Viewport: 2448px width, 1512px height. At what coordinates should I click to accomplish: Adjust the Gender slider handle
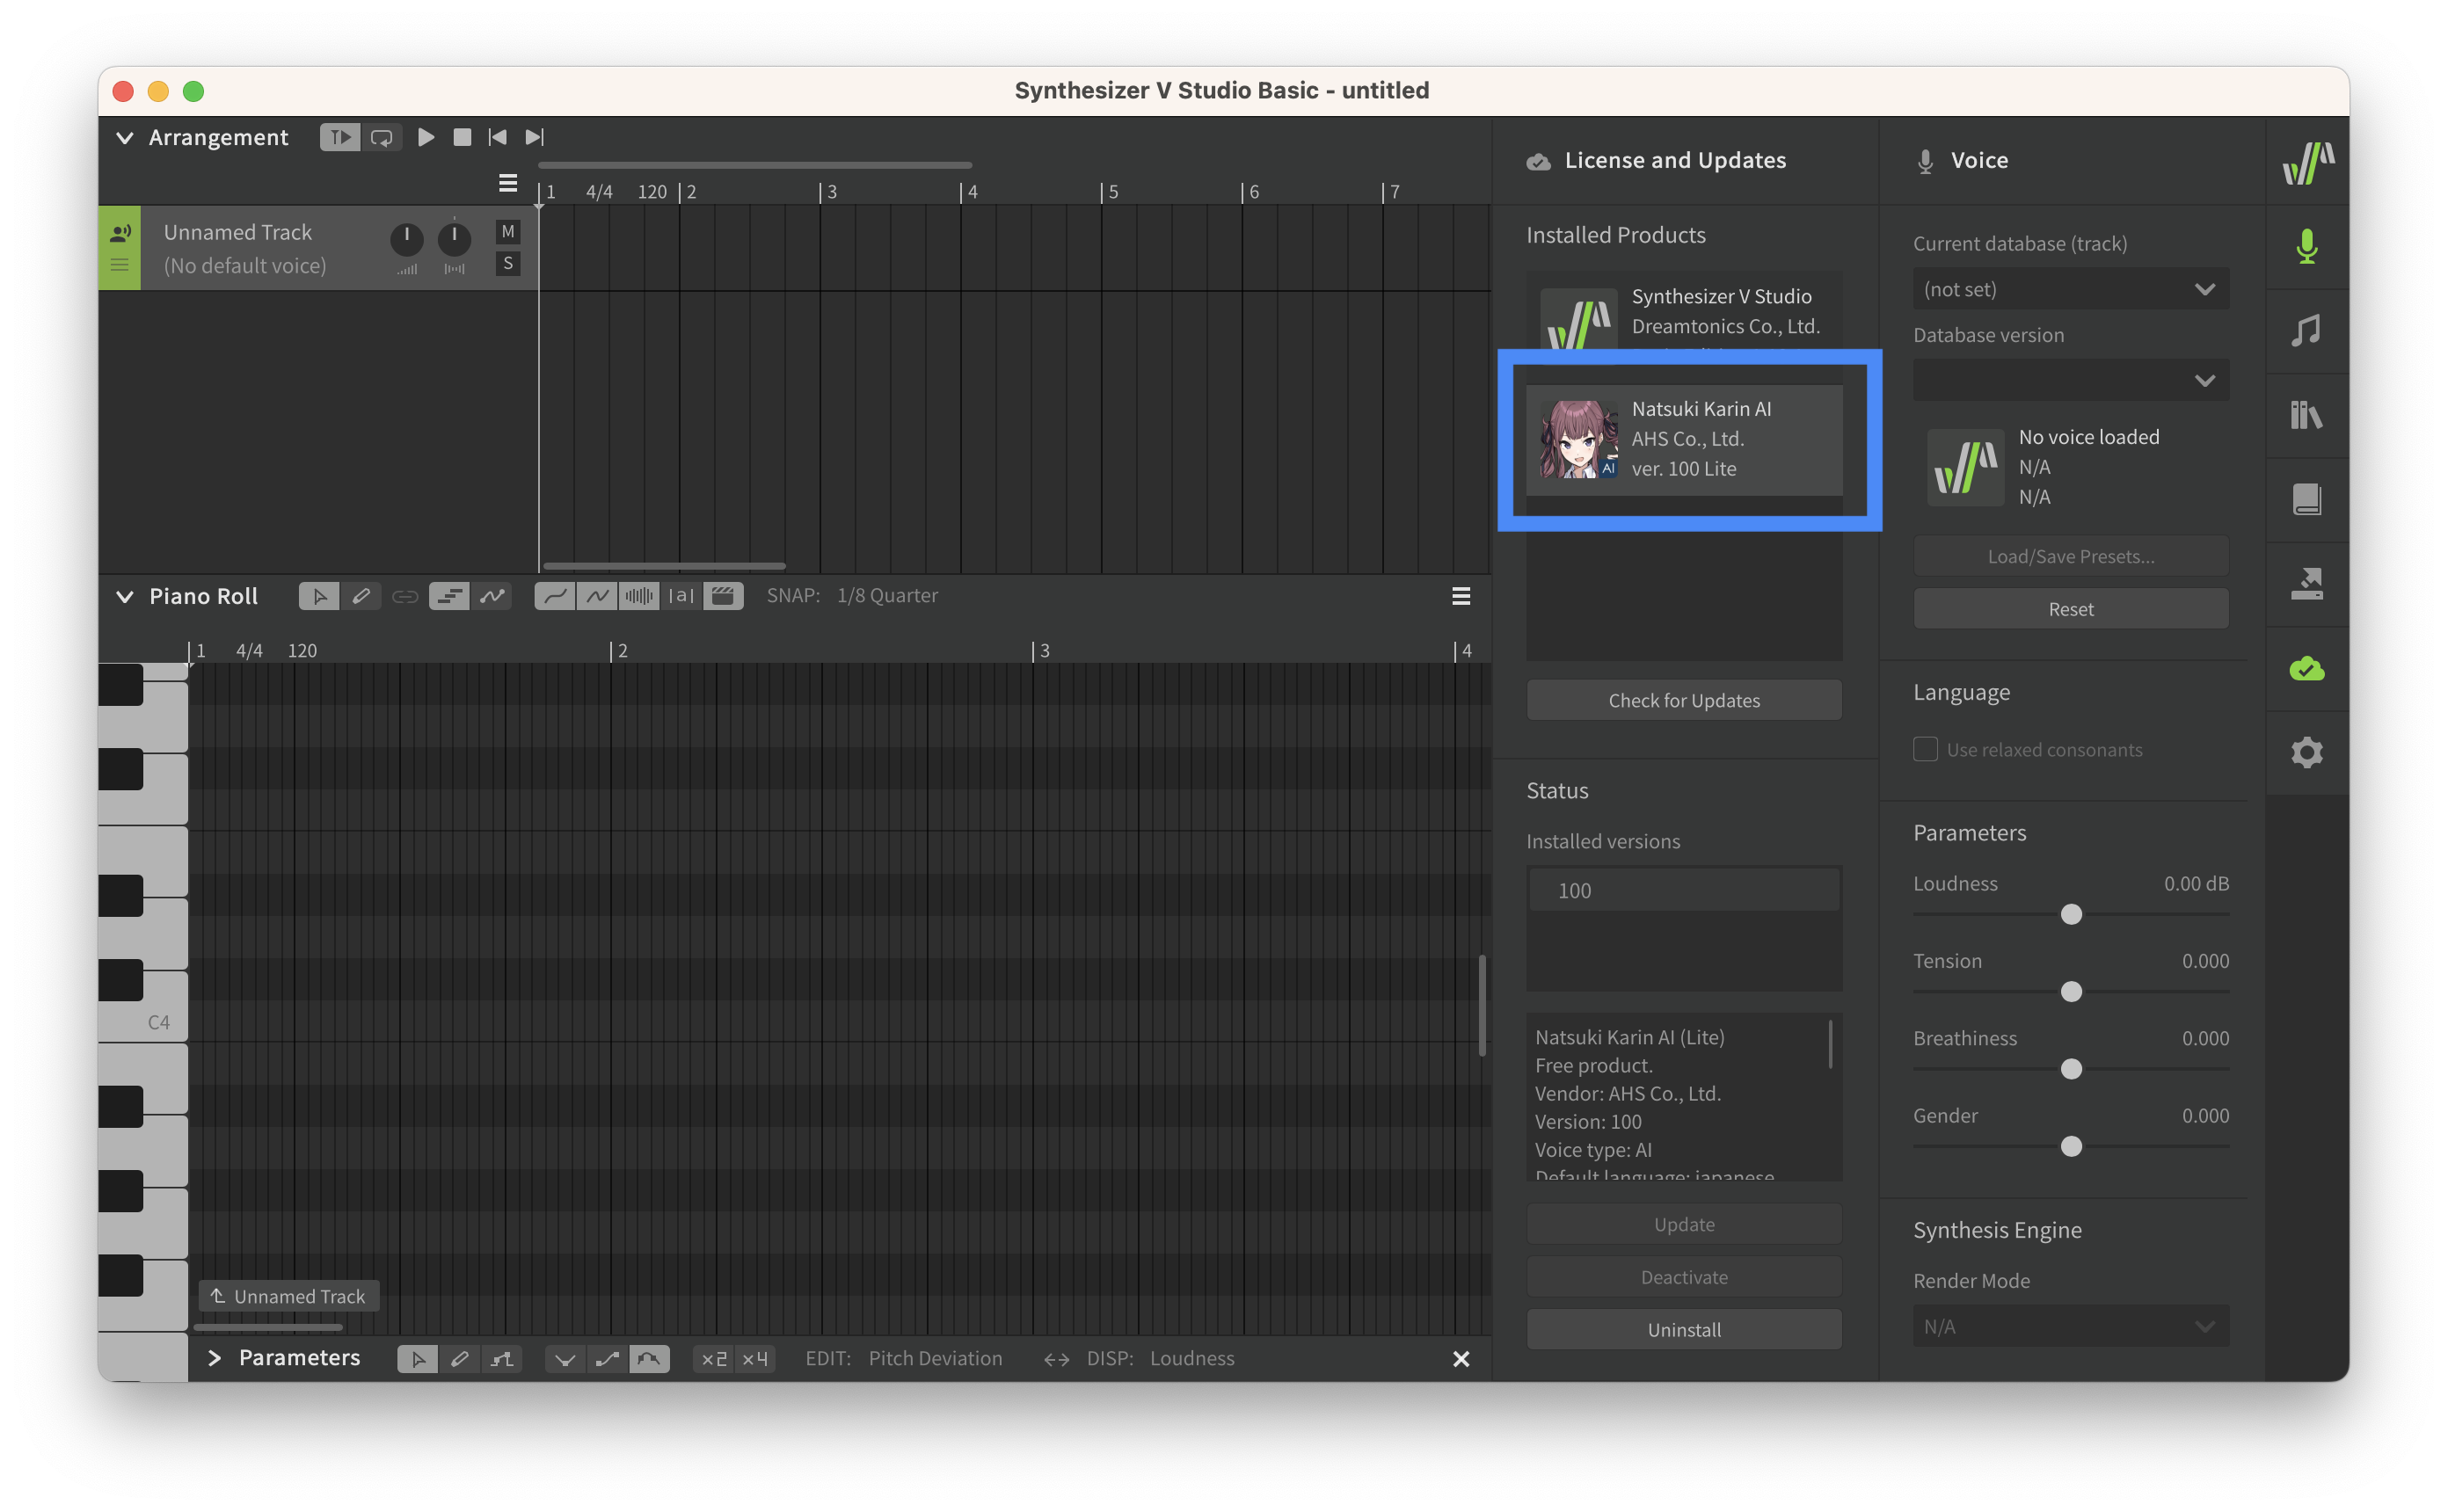[2070, 1146]
